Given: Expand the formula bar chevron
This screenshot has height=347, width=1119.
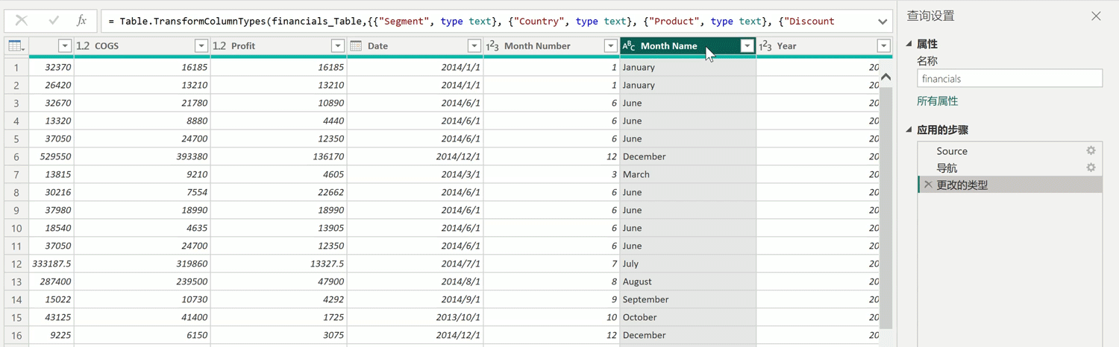Looking at the screenshot, I should [x=883, y=22].
